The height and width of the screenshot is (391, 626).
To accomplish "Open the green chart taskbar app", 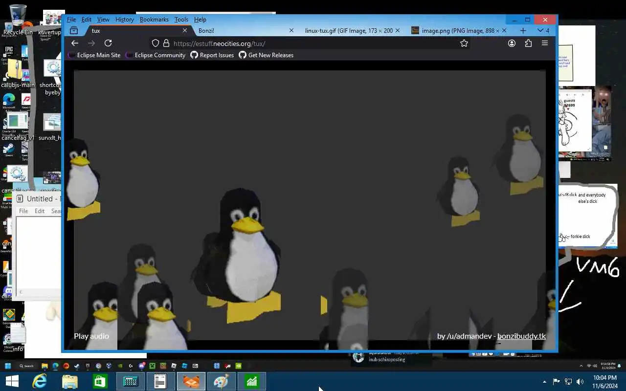I will click(x=251, y=381).
